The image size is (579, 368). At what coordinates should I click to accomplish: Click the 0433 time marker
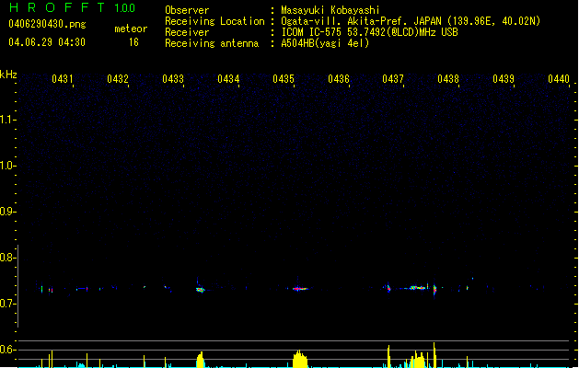tap(173, 78)
